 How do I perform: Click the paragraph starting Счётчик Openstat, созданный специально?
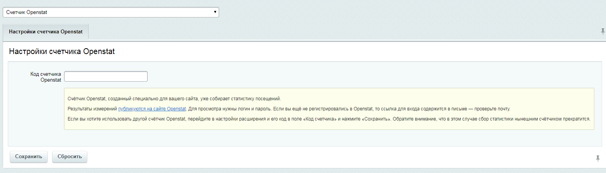tap(174, 98)
